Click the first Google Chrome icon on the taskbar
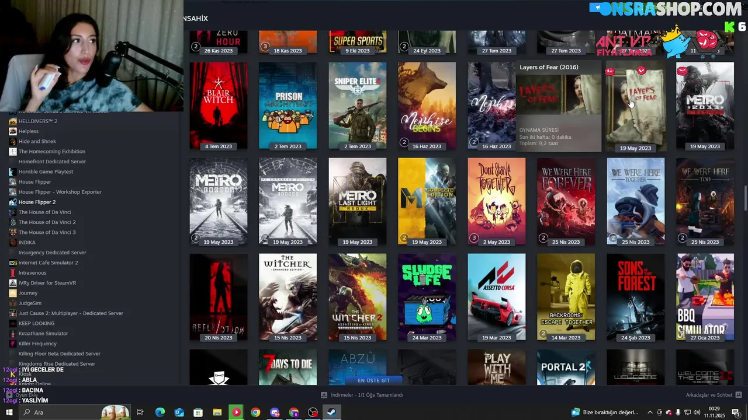Screen dimensions: 748x420 255,412
